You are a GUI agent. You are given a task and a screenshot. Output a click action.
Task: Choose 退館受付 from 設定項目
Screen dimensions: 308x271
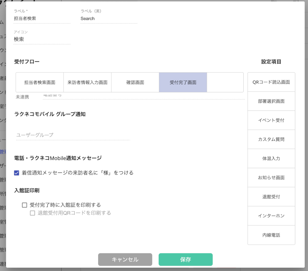[271, 197]
